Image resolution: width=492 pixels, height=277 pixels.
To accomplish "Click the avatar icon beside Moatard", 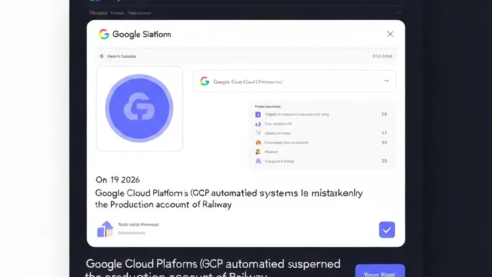I will (x=258, y=151).
